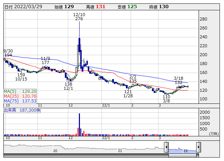Click the closing price 130
Viewport: 224px width, 161px height.
(164, 7)
